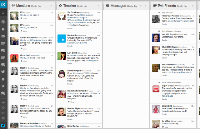Click the retweet icon beside 'Stuart Heritage retweeted'

[159, 82]
